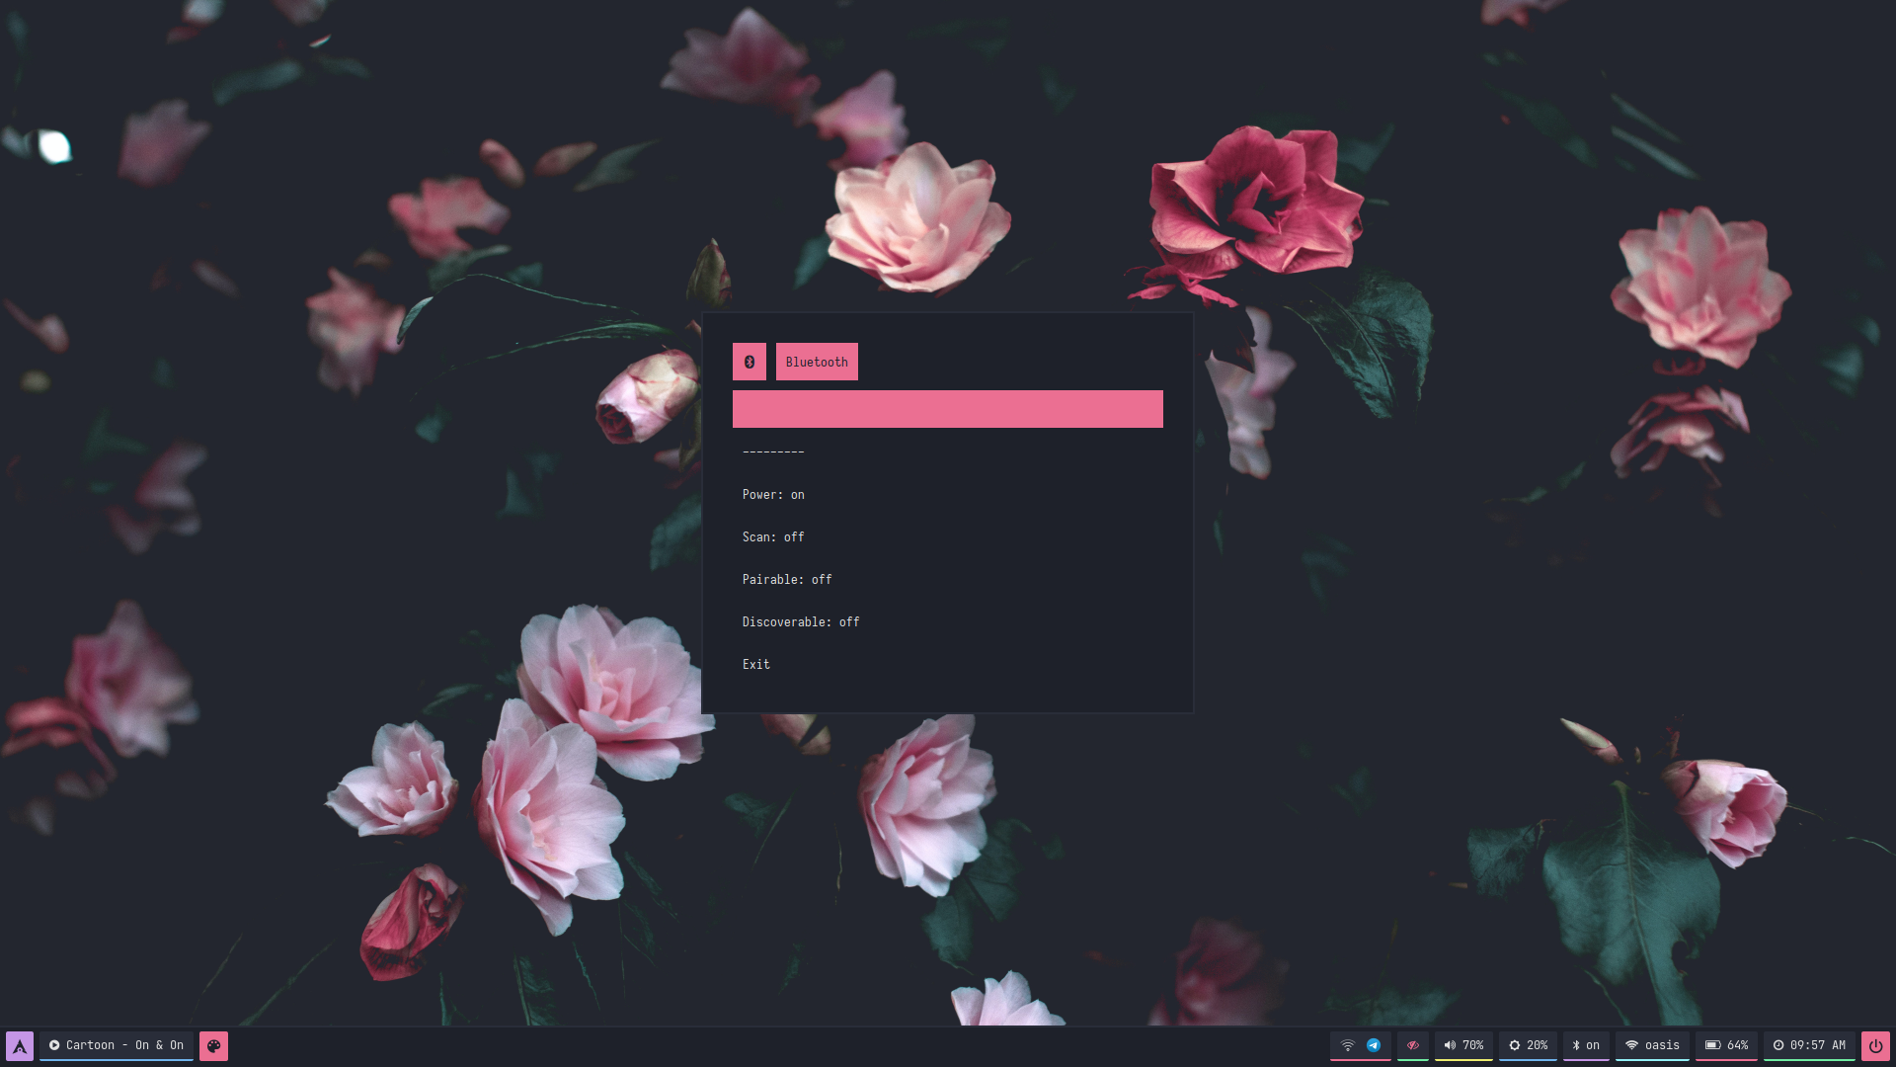Click the tray Wi-Fi applet icon
The image size is (1896, 1067).
tap(1347, 1045)
